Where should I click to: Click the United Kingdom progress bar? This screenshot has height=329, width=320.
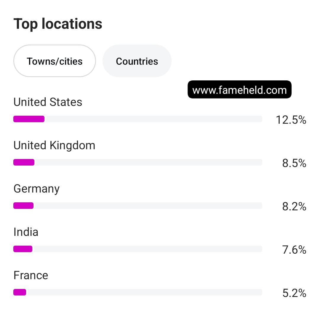(137, 163)
